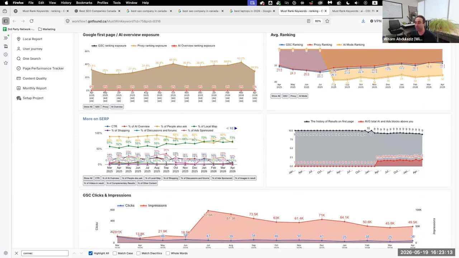Toggle the Highlight All checkbox

tap(90, 253)
